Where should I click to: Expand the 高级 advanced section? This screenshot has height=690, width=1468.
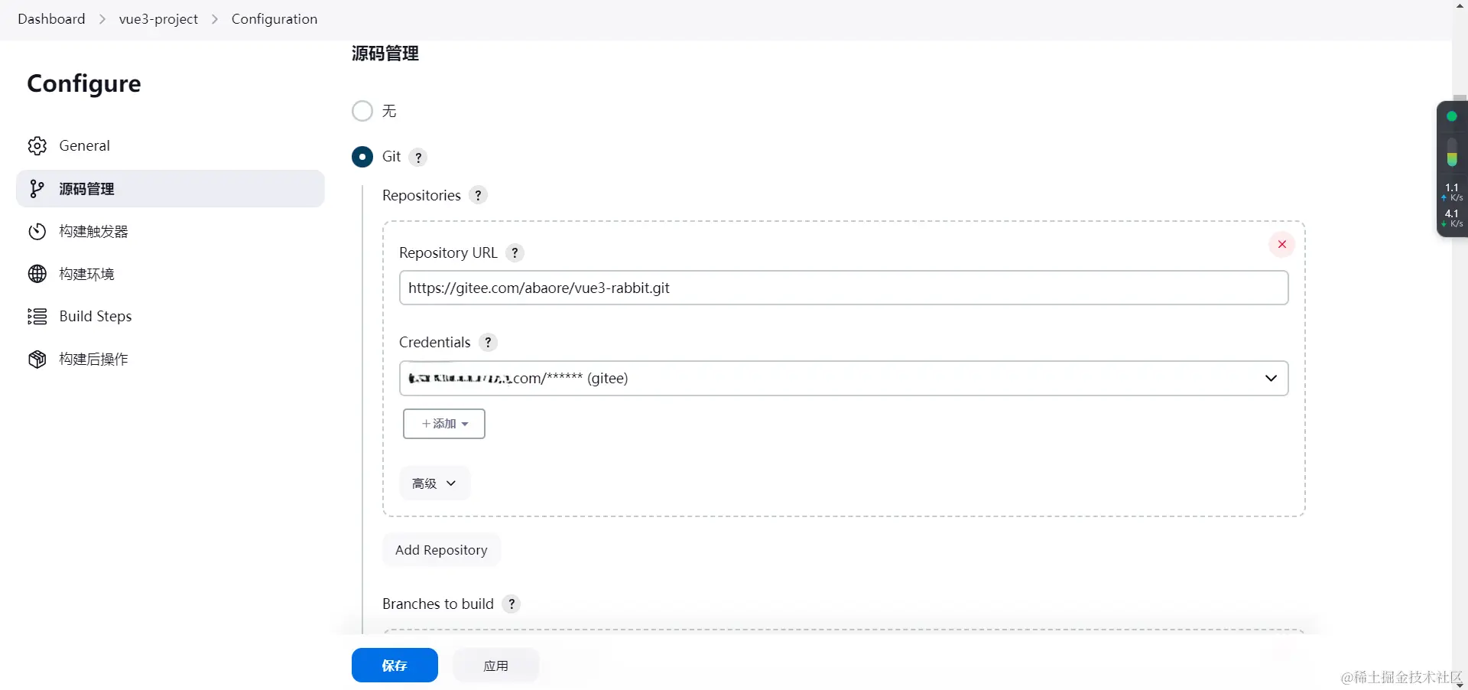tap(434, 483)
